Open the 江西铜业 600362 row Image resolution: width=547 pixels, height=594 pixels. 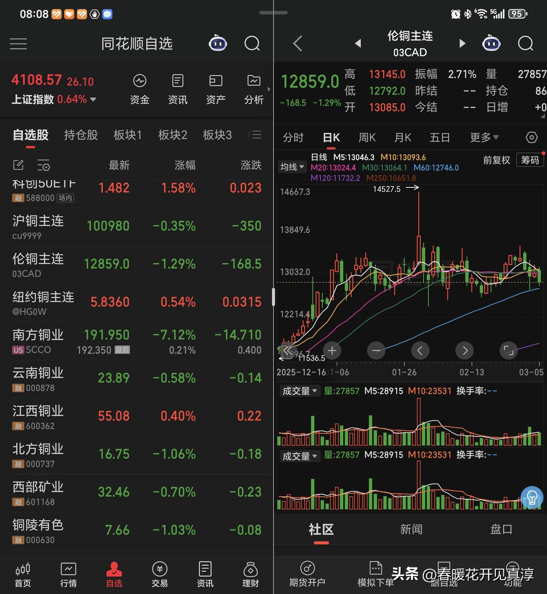pyautogui.click(x=136, y=417)
